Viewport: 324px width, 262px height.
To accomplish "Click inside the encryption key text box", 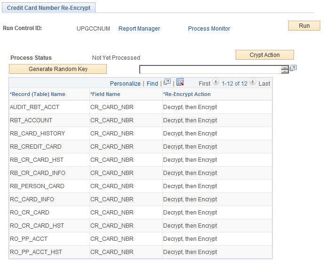I will tap(210, 70).
